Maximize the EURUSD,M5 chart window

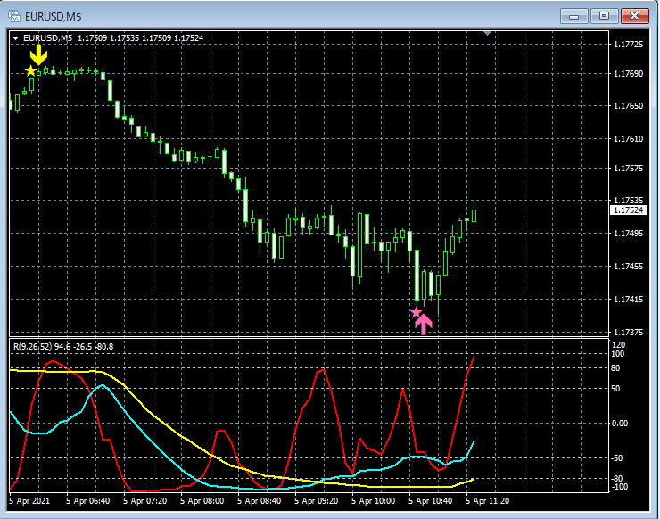[604, 16]
